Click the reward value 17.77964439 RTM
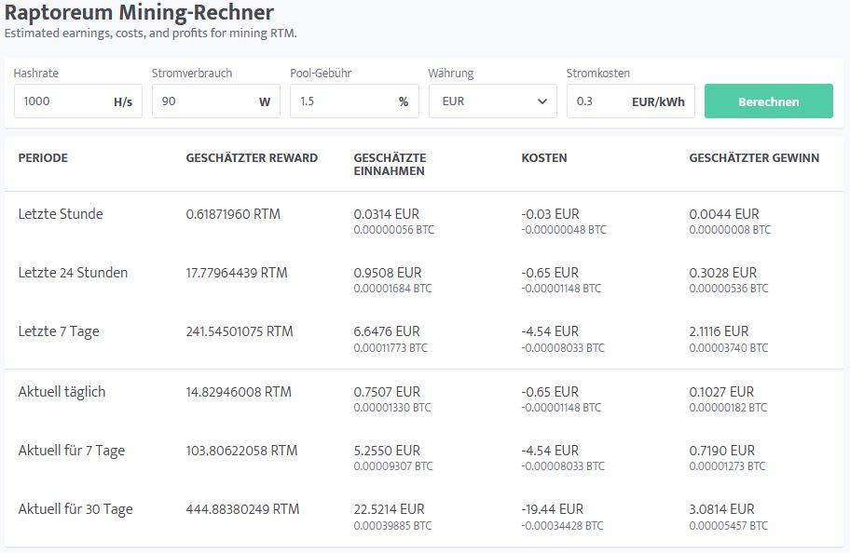 (x=237, y=273)
